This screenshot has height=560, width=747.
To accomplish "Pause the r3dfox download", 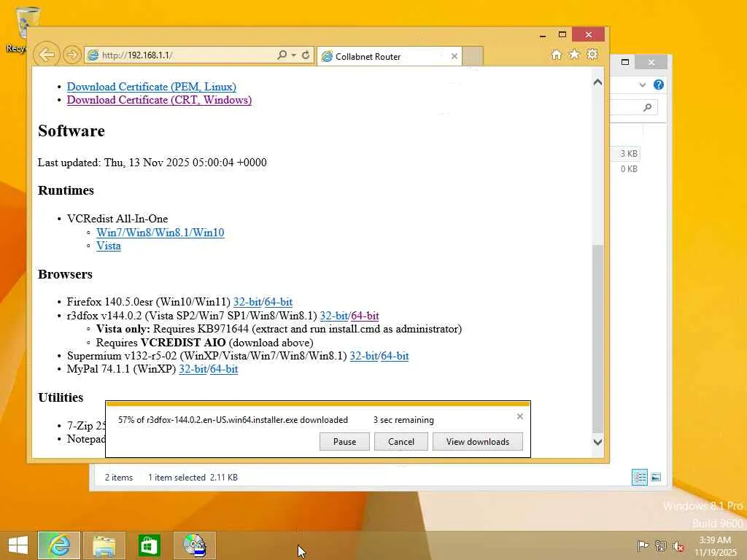I will (344, 441).
